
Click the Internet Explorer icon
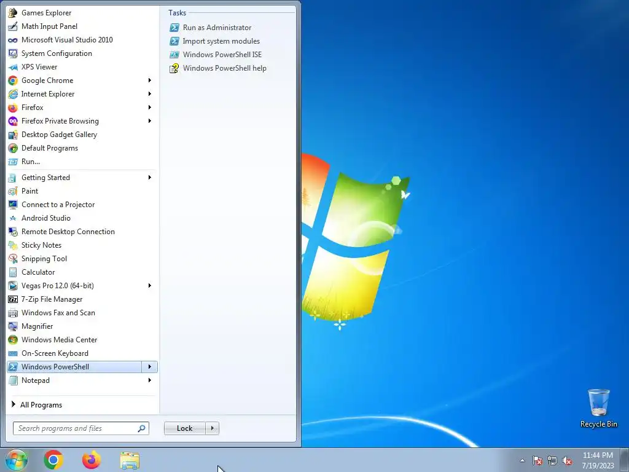(13, 94)
